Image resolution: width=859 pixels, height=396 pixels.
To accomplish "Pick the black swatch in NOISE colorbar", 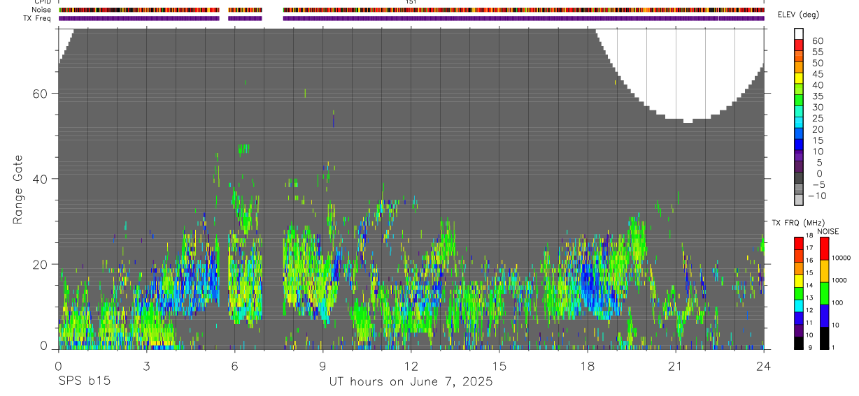I will (x=825, y=338).
